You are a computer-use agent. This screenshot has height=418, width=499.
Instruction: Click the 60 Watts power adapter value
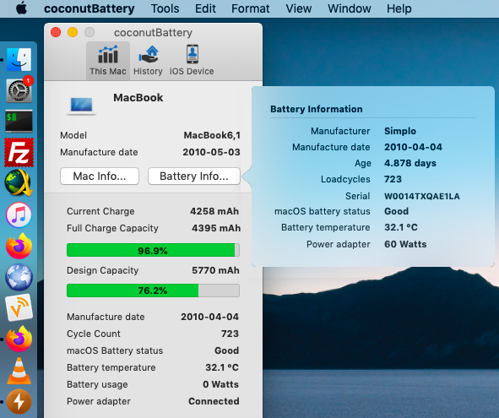(405, 244)
